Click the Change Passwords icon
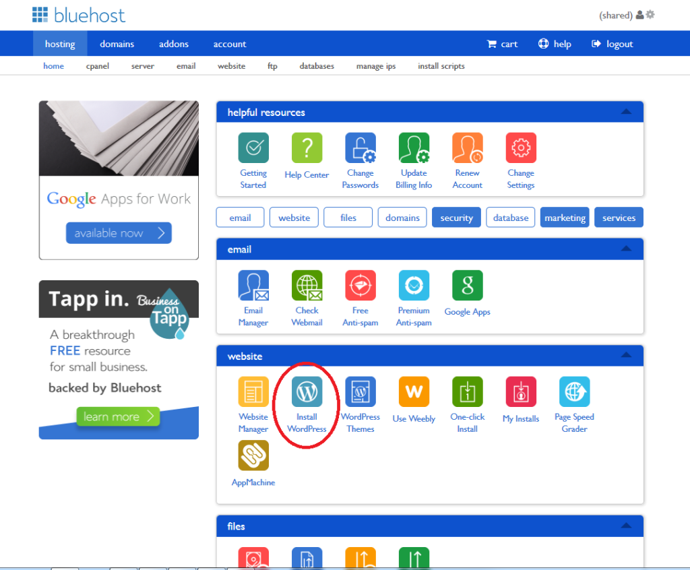The height and width of the screenshot is (570, 690). click(360, 148)
